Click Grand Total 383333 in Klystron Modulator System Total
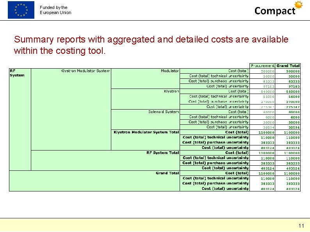The width and height of the screenshot is (310, 232). coord(293,143)
